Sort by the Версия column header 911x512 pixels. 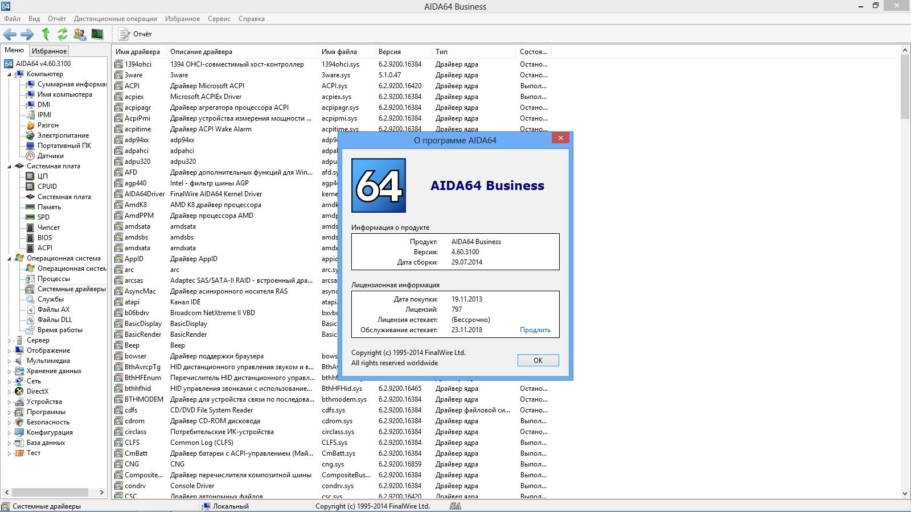pos(403,51)
